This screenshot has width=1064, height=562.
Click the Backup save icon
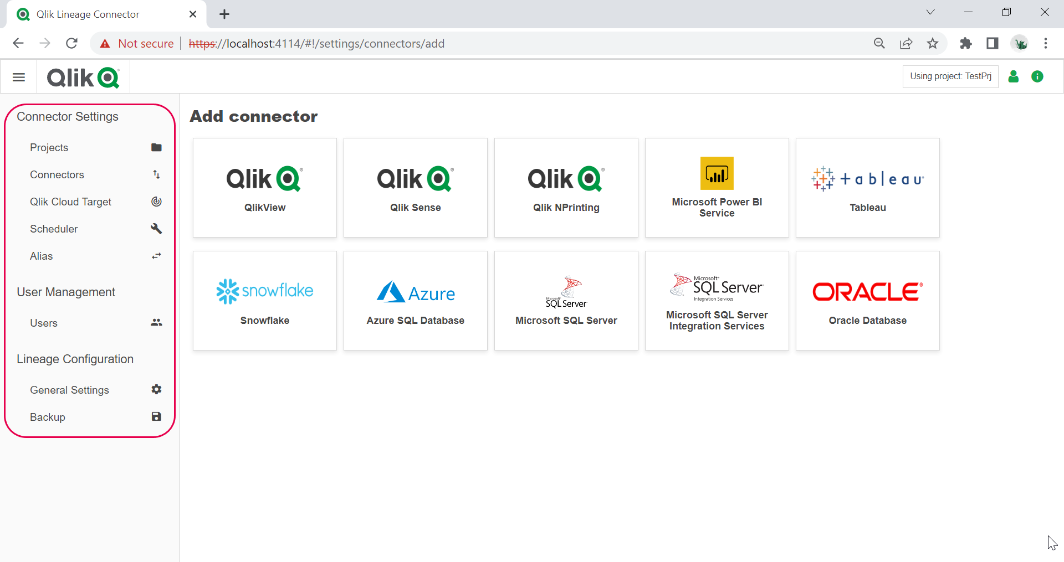156,416
